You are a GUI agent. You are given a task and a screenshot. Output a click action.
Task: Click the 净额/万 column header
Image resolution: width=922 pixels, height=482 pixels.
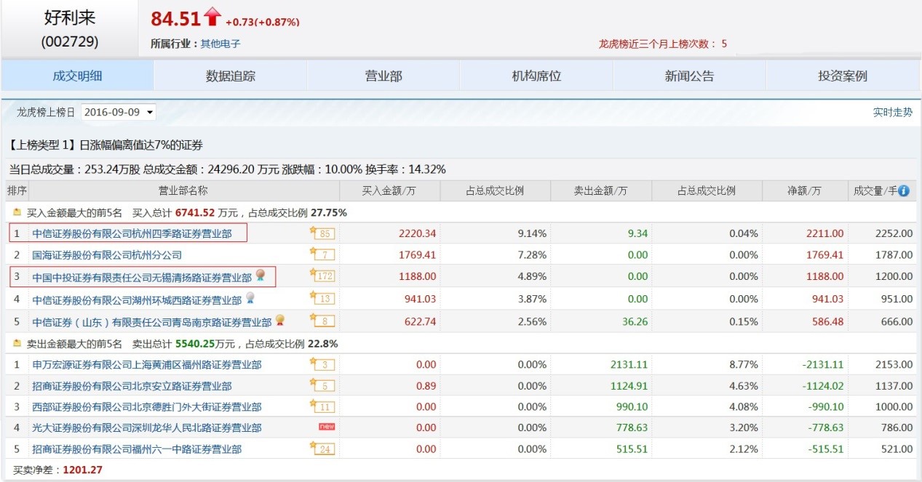[804, 191]
